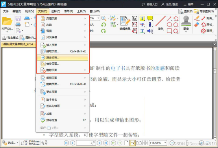Select the yellow highlight text T tool
Screen dimensions: 218x148
142,18
